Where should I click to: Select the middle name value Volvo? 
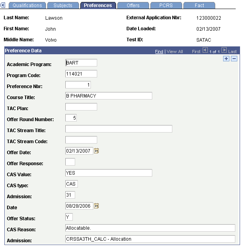[x=51, y=40]
